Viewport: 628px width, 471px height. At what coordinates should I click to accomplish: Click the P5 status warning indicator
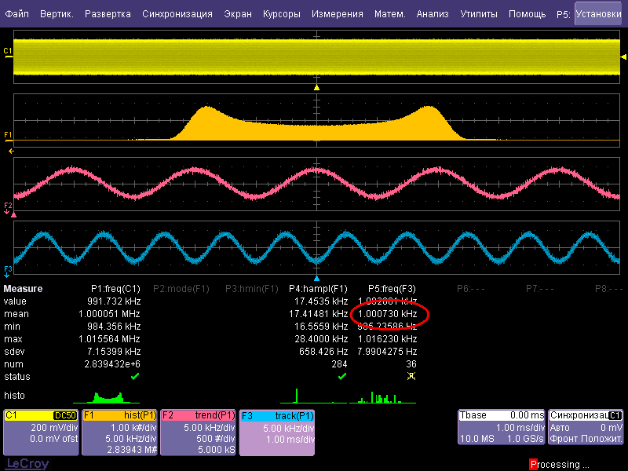(411, 377)
